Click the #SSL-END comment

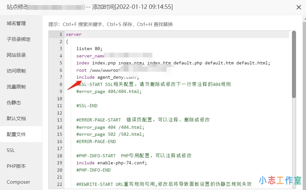click(x=87, y=106)
